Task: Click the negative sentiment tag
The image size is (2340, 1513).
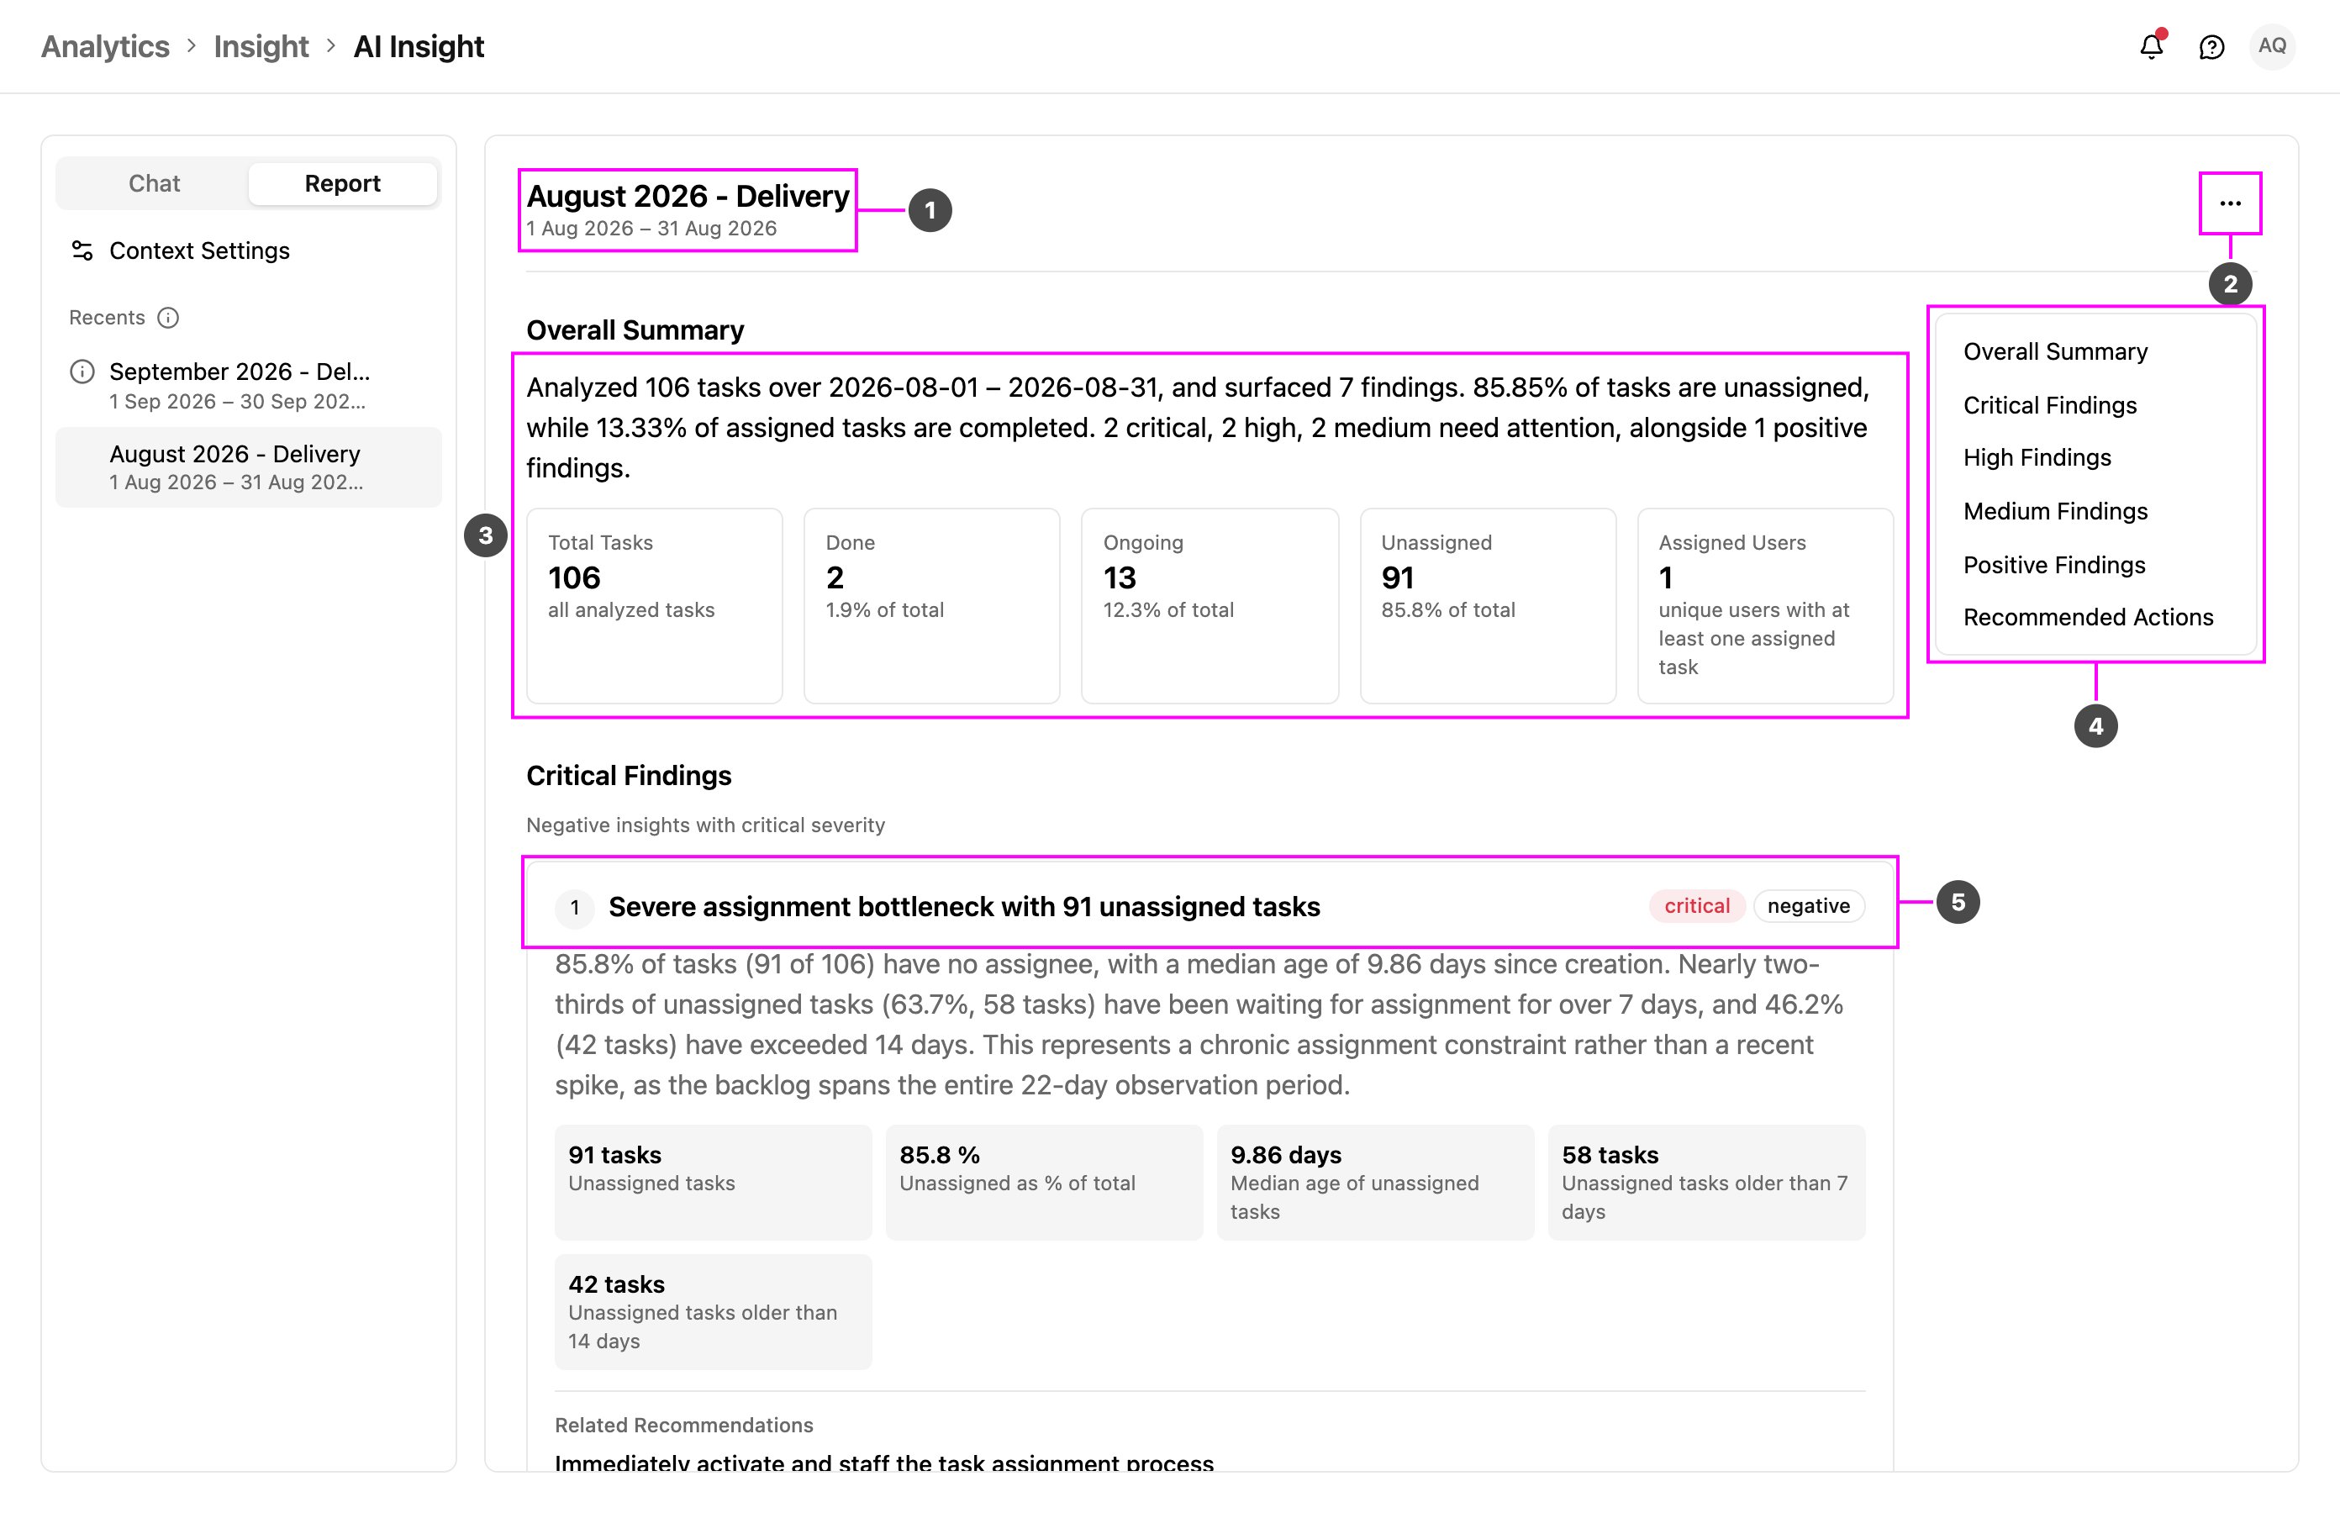Action: pos(1809,906)
